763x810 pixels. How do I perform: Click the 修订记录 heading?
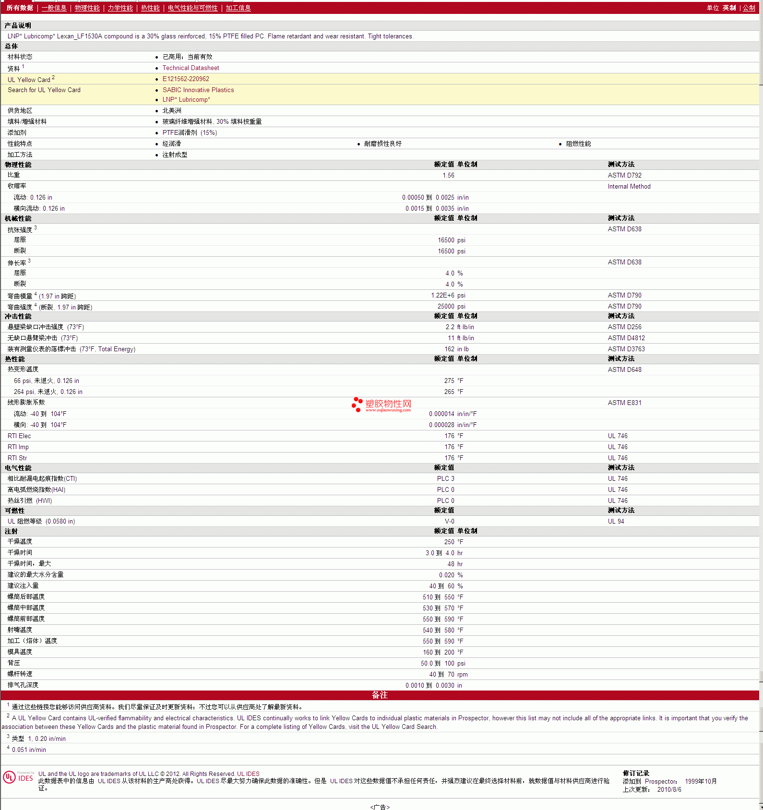click(x=636, y=774)
